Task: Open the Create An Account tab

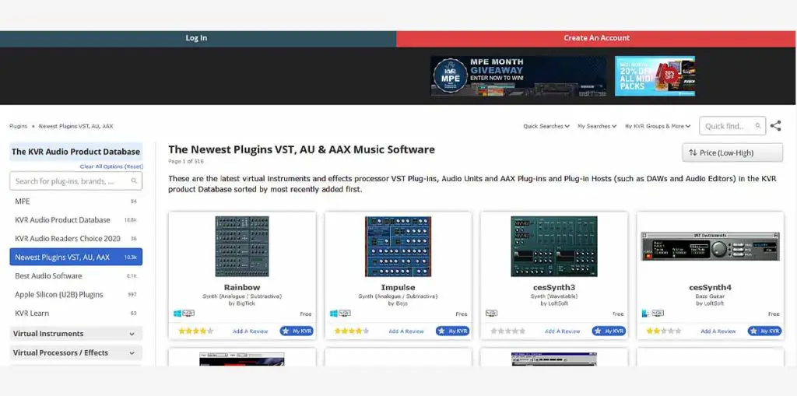Action: [597, 38]
